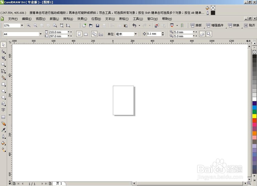Click the Application launcher icon
Viewport: 257px width, 186px height.
pos(172,25)
